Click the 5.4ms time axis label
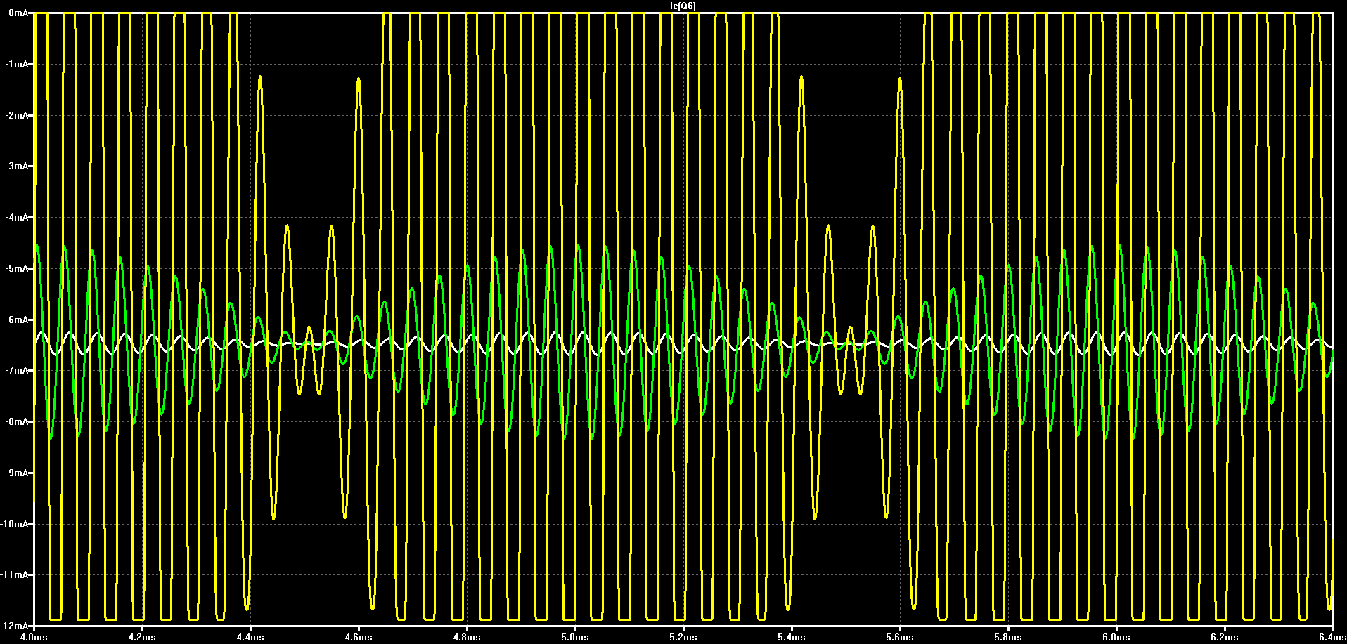 792,638
